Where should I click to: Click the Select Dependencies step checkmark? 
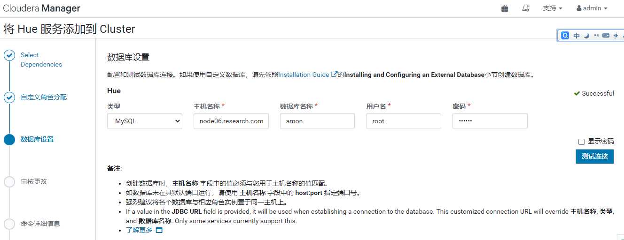9,55
